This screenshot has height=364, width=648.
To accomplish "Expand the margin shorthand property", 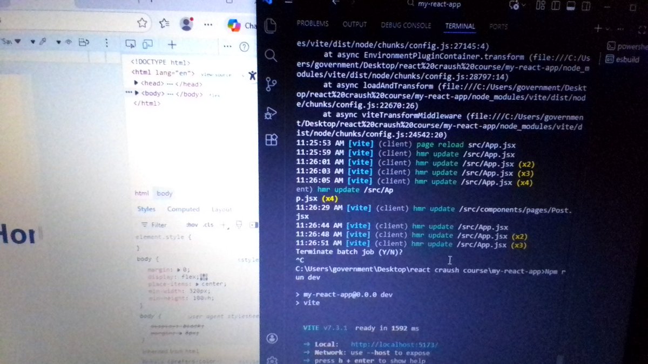I will coord(179,270).
